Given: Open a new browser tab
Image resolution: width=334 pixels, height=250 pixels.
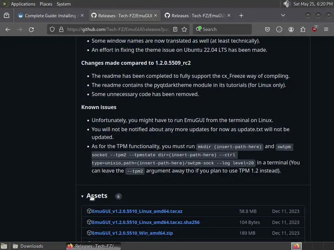Looking at the screenshot, I should [x=241, y=16].
